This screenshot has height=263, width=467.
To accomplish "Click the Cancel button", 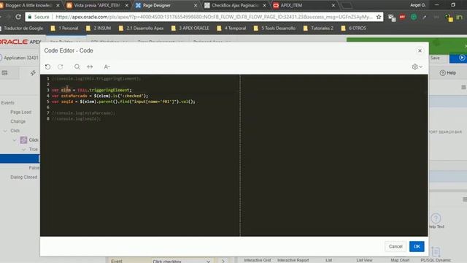I will tap(395, 246).
